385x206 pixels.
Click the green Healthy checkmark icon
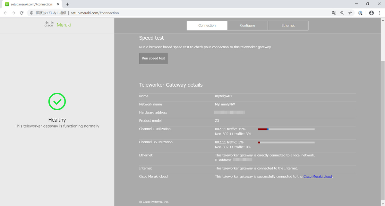[x=57, y=102]
